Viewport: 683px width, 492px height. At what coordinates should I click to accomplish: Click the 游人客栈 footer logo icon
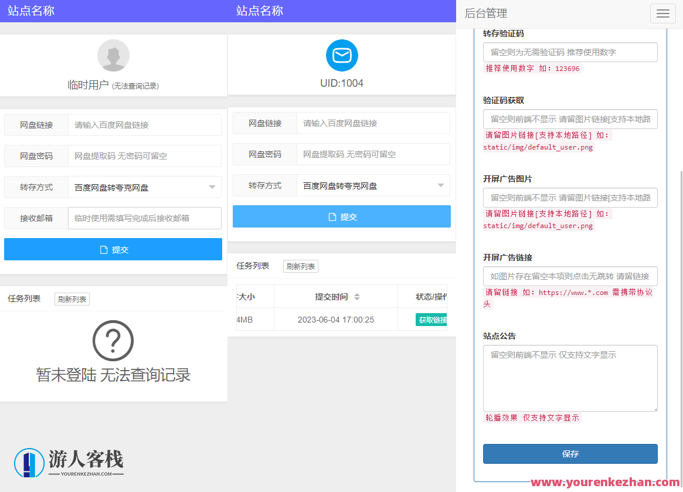(x=29, y=463)
